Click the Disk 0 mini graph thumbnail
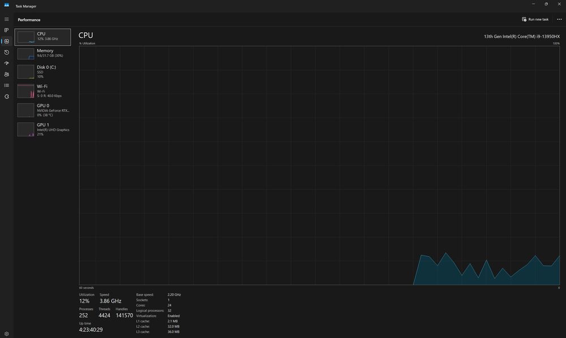Viewport: 566px width, 338px height. (25, 72)
